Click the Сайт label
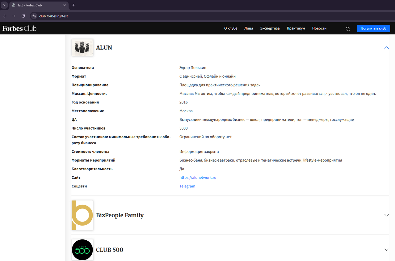The image size is (395, 261). (76, 178)
